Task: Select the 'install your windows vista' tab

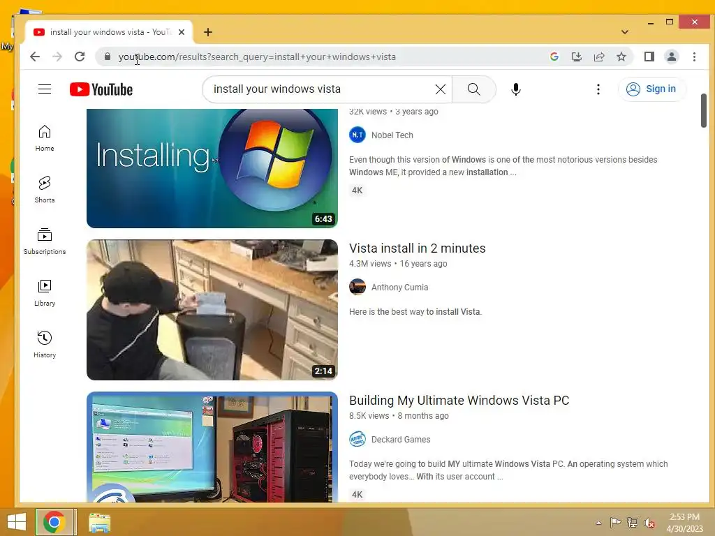Action: coord(110,32)
